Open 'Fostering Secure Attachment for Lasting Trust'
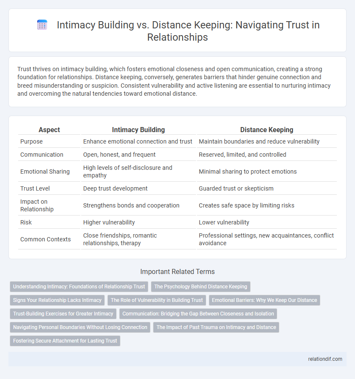Screen dimensions: 355x379 coord(65,341)
